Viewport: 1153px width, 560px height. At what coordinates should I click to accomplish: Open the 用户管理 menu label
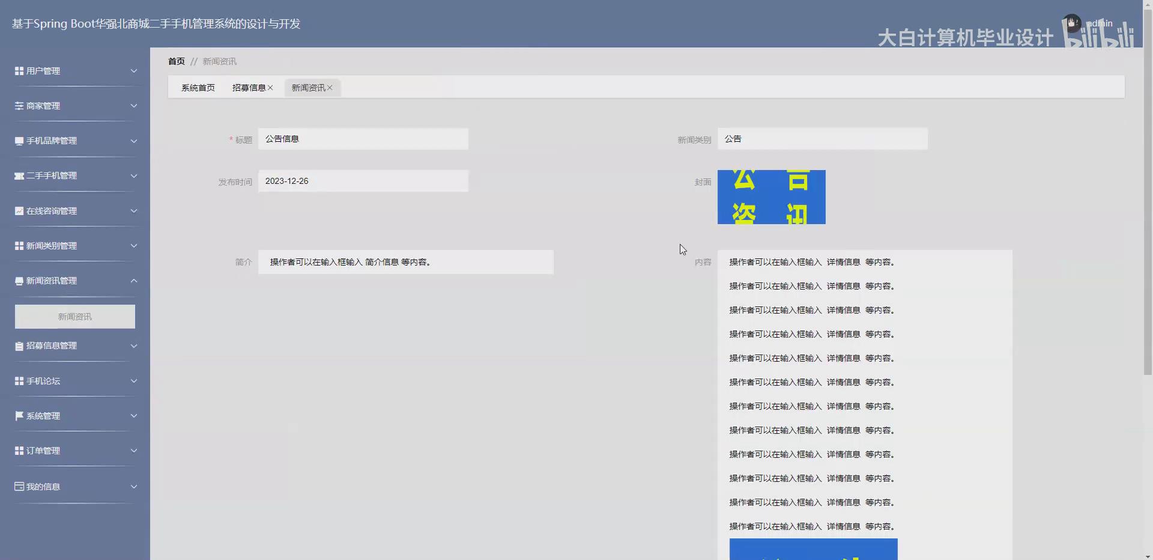(43, 71)
